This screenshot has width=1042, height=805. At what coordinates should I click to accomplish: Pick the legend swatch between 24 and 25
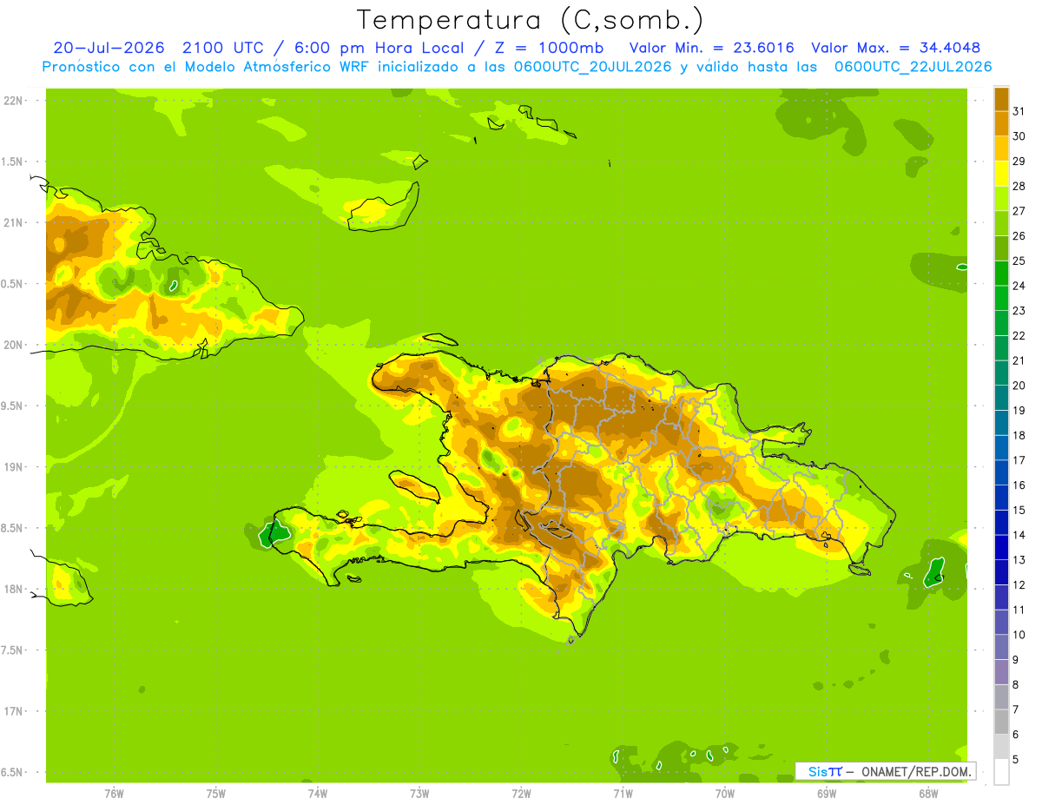click(x=1001, y=273)
